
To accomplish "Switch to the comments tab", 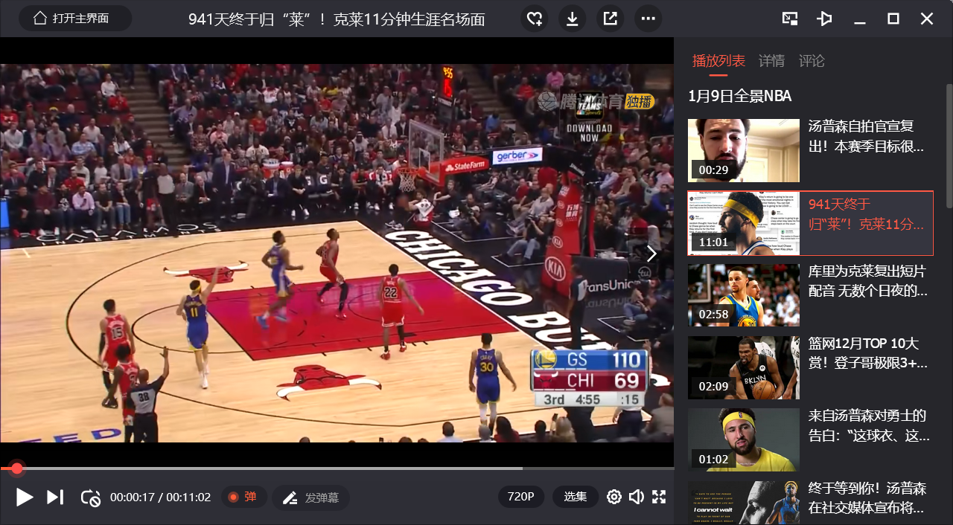I will [812, 61].
